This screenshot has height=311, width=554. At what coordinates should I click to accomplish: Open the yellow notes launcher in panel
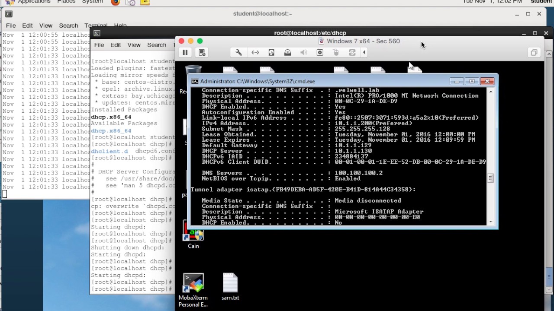(145, 2)
